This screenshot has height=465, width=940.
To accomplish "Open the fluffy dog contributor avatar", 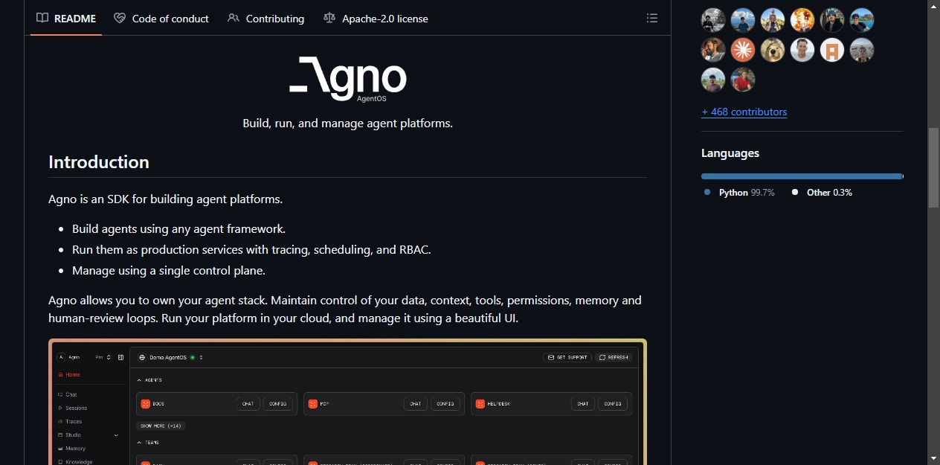I will pyautogui.click(x=773, y=50).
